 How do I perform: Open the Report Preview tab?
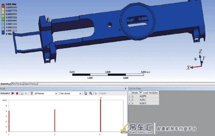pos(31,84)
